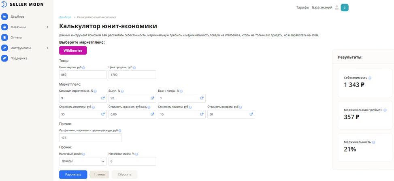The height and width of the screenshot is (181, 394).
Task: Open Тарифы in top navigation
Action: (x=302, y=8)
